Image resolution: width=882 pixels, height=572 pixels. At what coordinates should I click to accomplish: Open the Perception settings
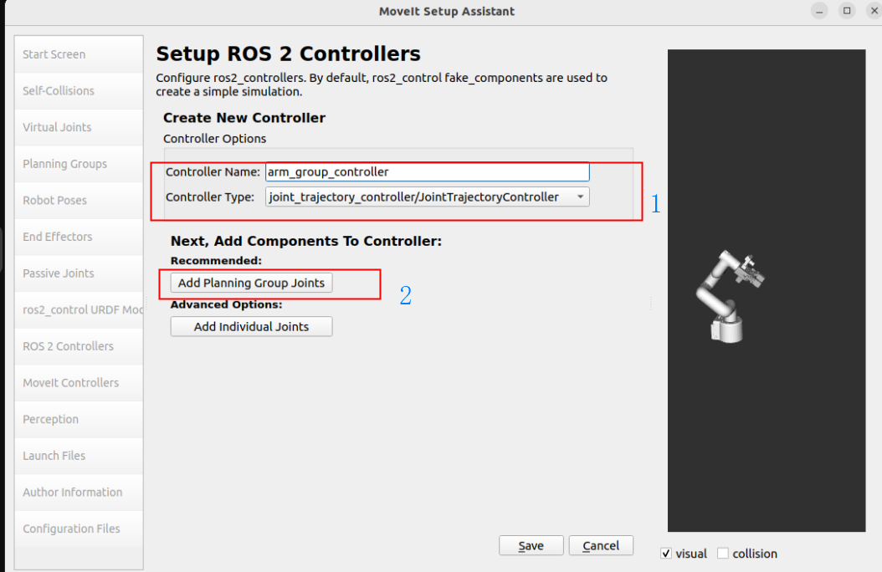coord(79,420)
